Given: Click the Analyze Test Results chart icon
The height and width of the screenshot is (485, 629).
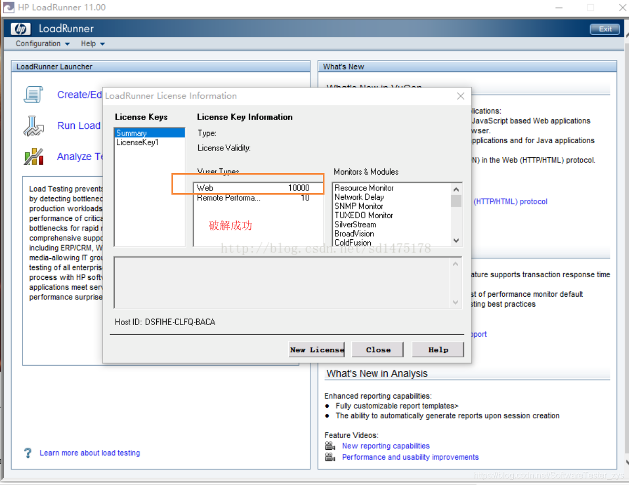Looking at the screenshot, I should 34,156.
